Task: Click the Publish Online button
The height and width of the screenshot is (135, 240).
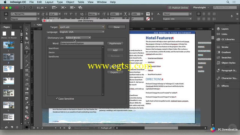Action: tap(178, 7)
